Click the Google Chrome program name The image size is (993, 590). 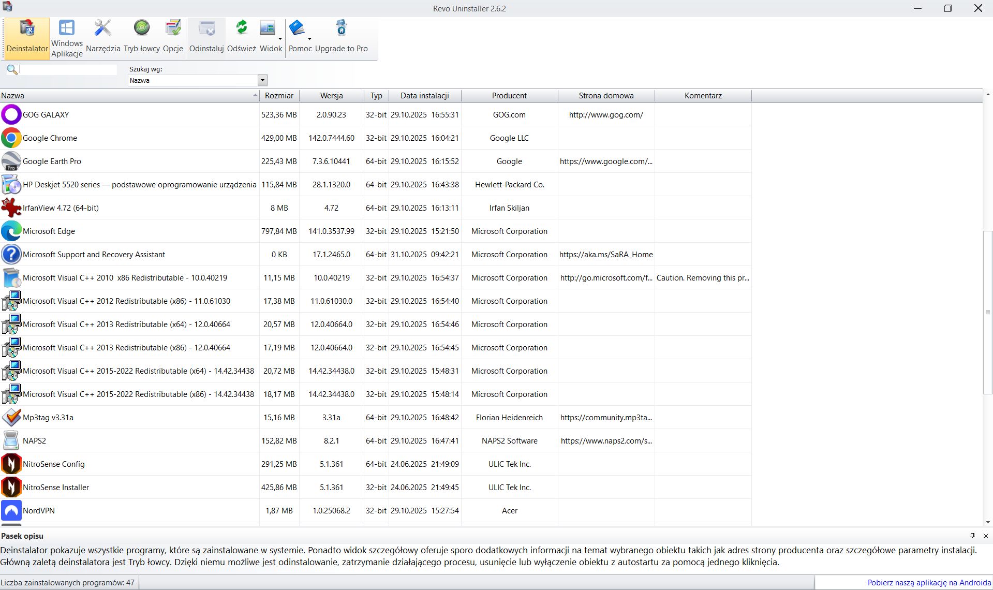50,138
